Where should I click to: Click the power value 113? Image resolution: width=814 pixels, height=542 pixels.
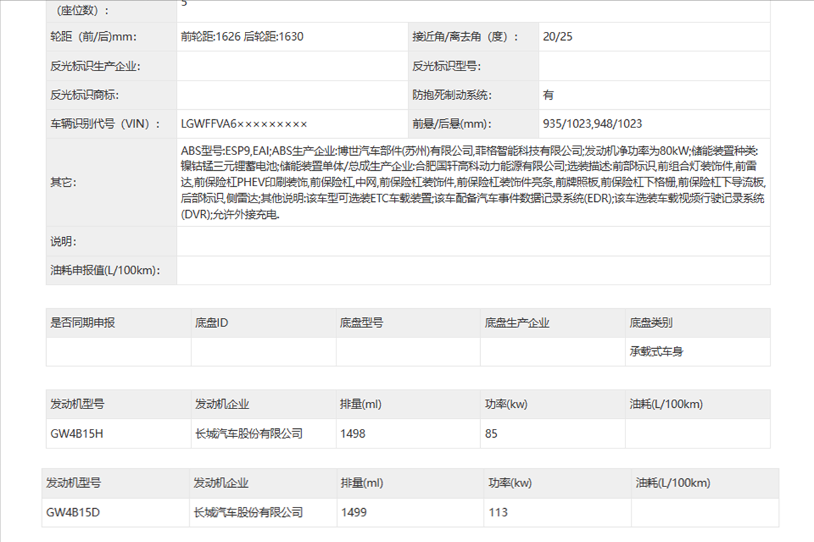click(498, 512)
